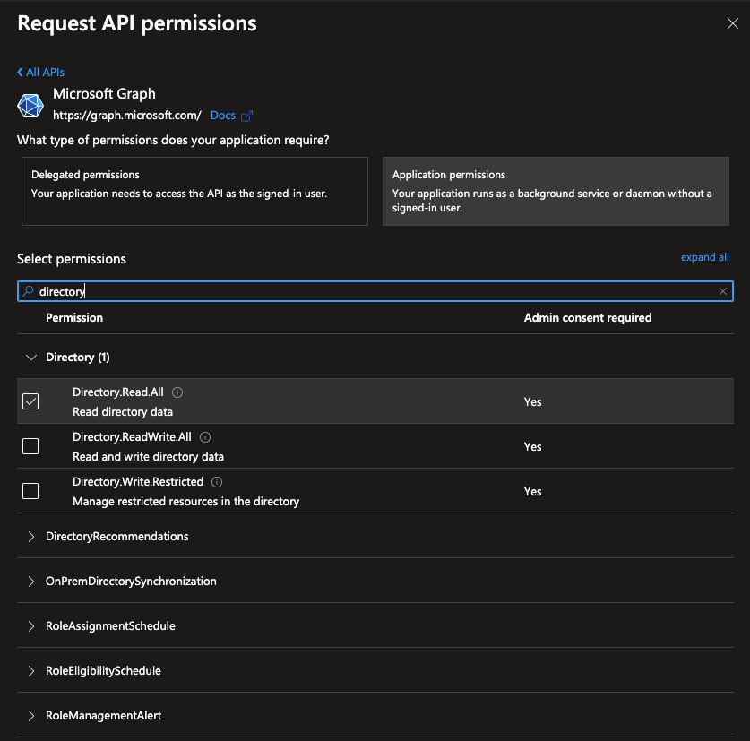Click expand all link
The width and height of the screenshot is (750, 741).
tap(704, 257)
